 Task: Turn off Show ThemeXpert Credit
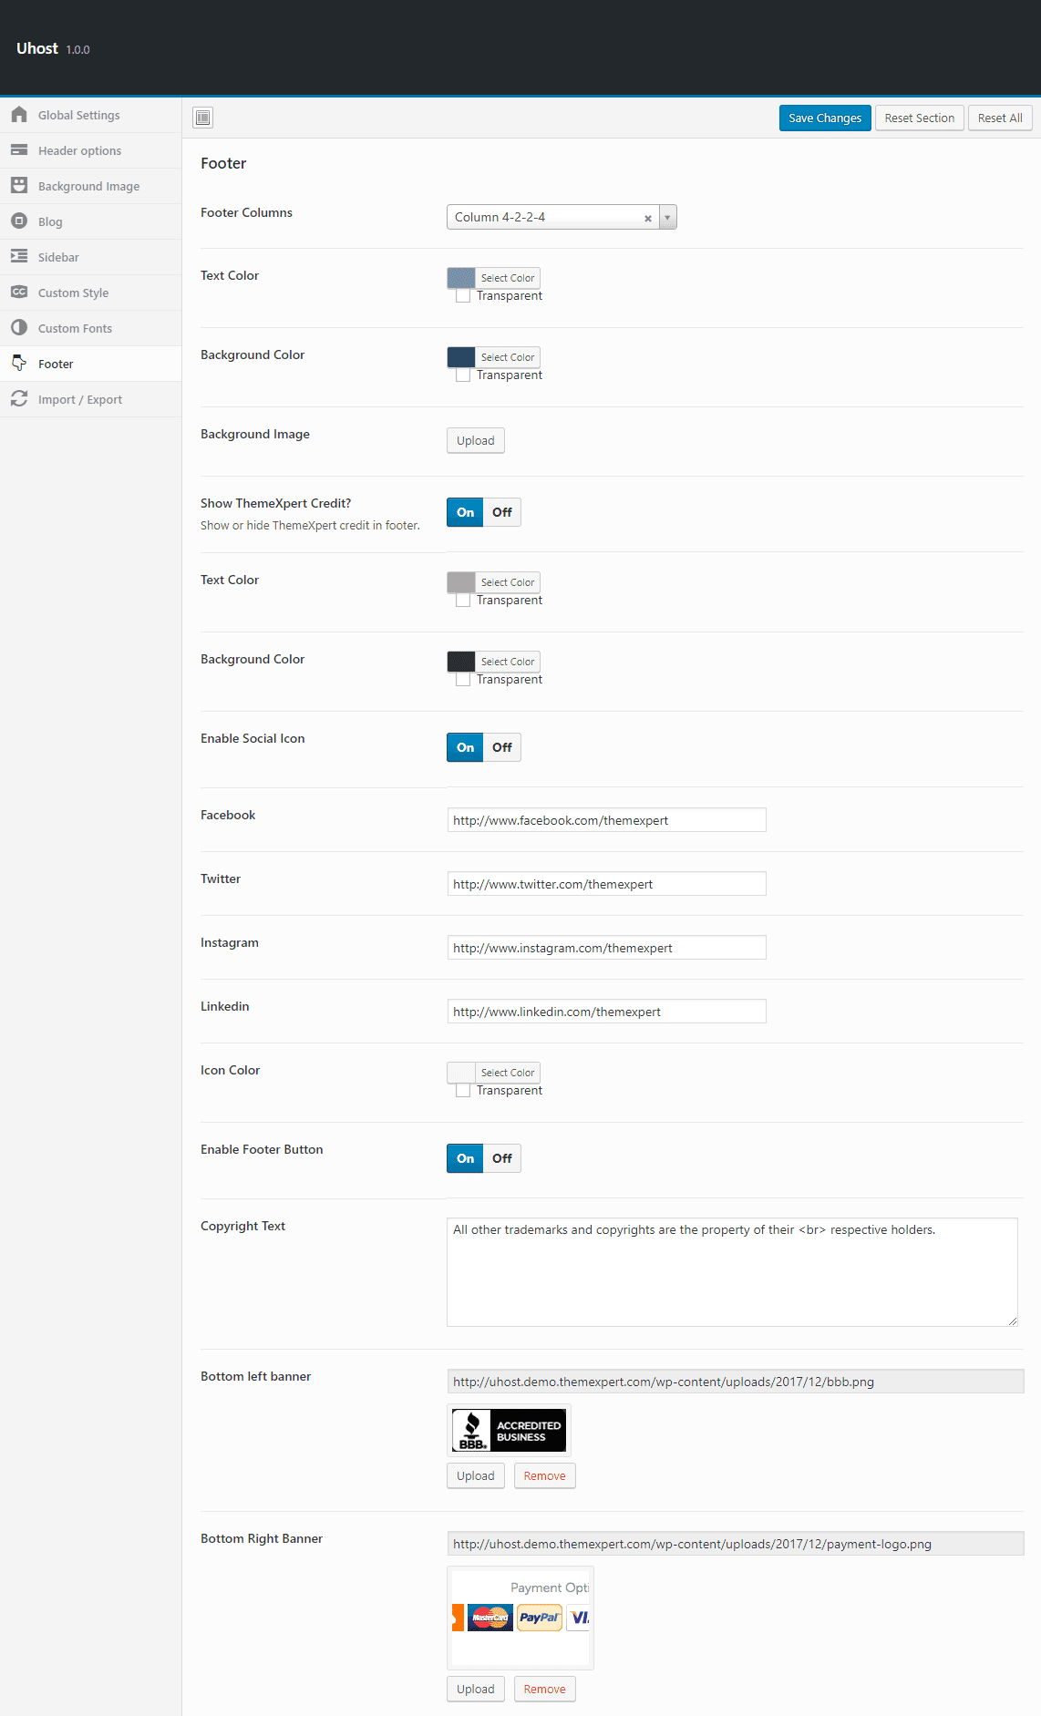point(502,512)
